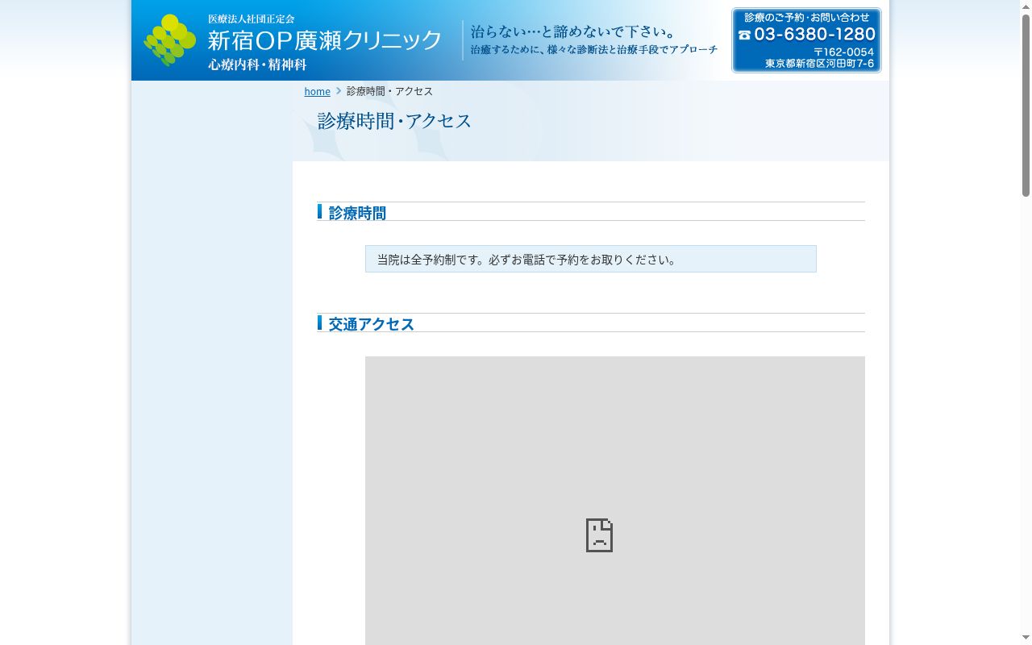Click the green clinic logo icon
This screenshot has height=645, width=1032.
(170, 40)
